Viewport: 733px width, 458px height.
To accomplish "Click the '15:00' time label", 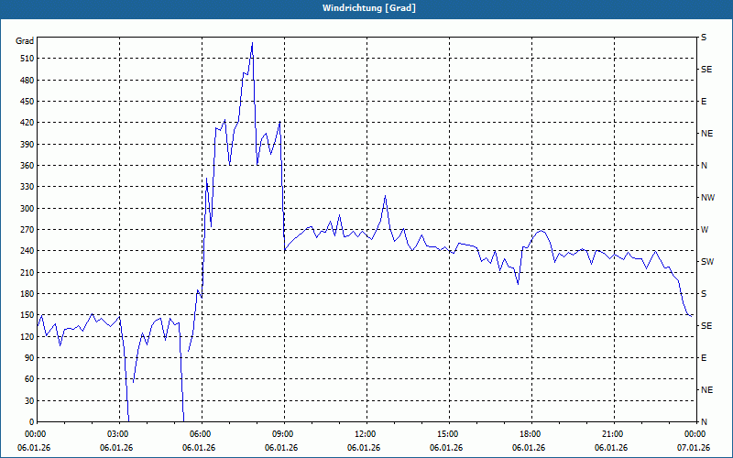I will tap(449, 434).
